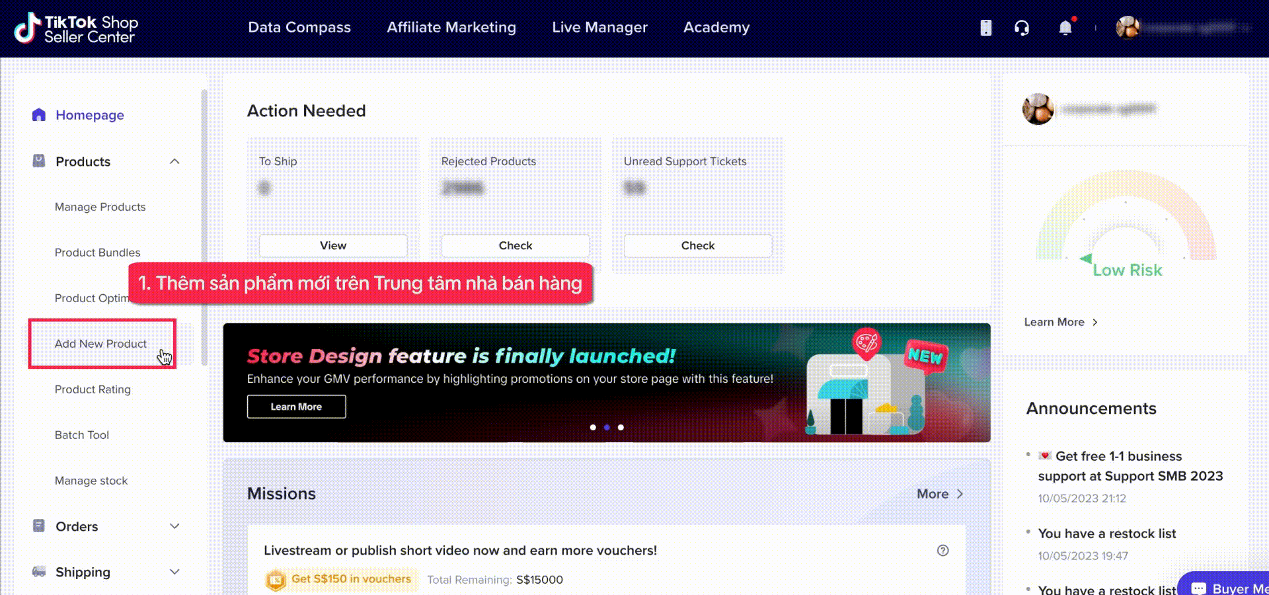
Task: Click the profile avatar in top bar
Action: pyautogui.click(x=1128, y=28)
